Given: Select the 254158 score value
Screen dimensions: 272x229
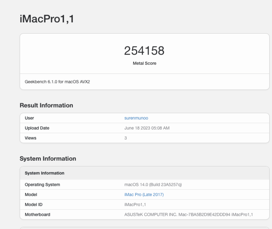Looking at the screenshot, I should click(x=144, y=51).
